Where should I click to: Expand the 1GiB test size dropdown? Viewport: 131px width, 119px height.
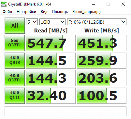point(52,22)
